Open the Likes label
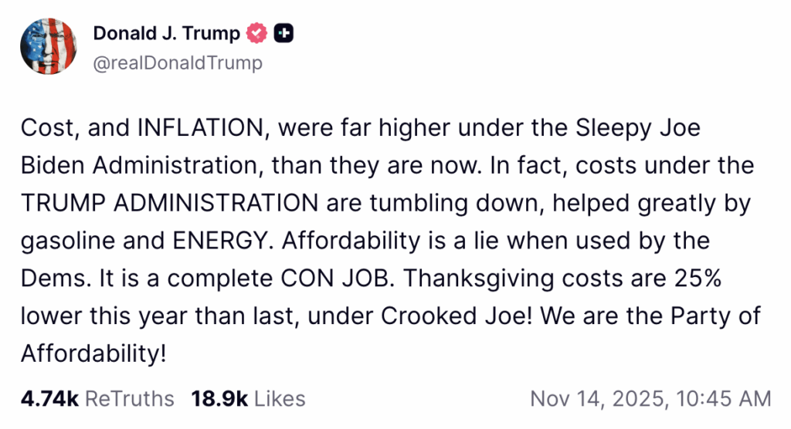This screenshot has width=791, height=429. coord(280,399)
